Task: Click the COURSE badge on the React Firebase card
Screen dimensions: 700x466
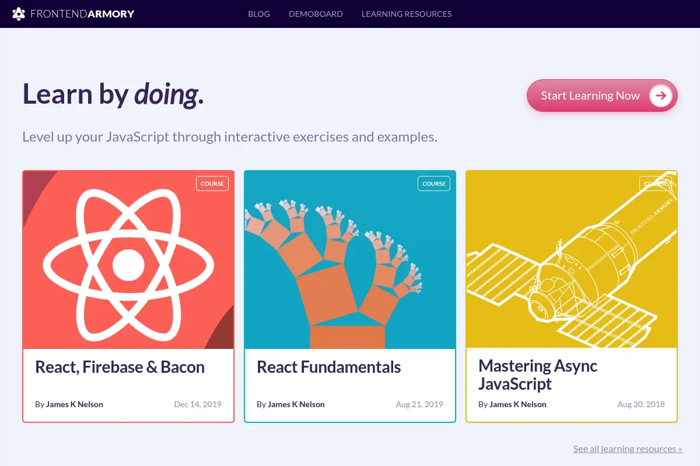Action: coord(212,183)
